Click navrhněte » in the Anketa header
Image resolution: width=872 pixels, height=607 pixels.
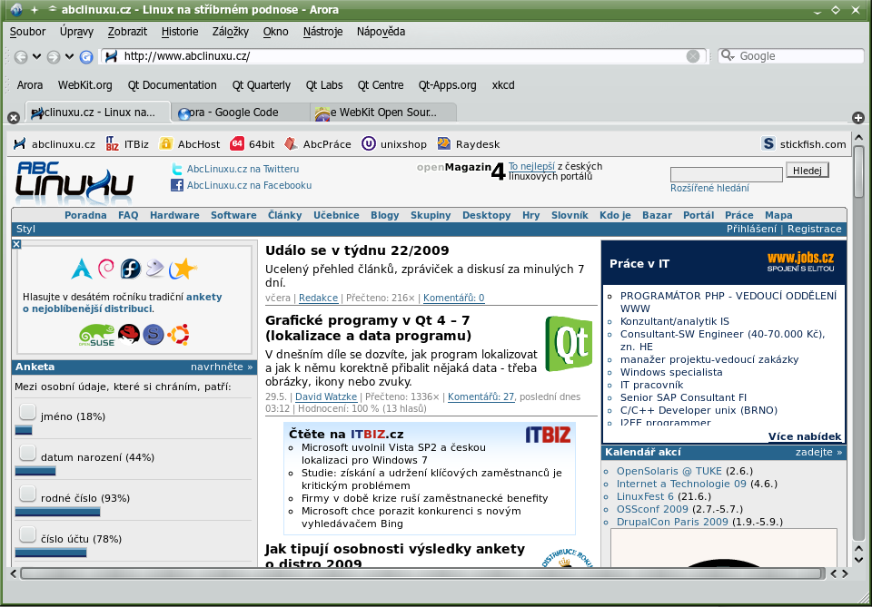coord(222,367)
